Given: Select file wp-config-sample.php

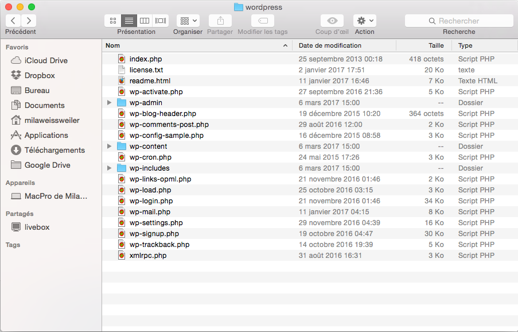Looking at the screenshot, I should tap(166, 135).
